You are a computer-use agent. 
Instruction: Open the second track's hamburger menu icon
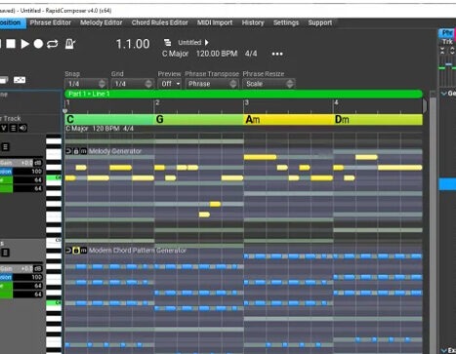6,253
